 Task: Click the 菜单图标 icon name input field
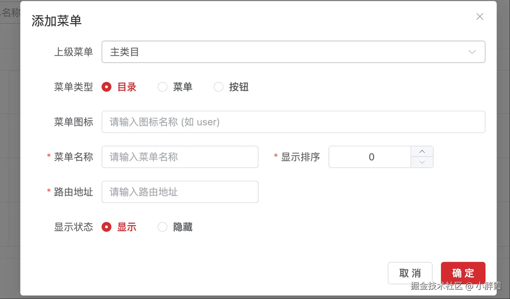tap(293, 122)
